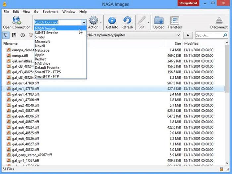Image resolution: width=232 pixels, height=174 pixels.
Task: Choose SmartFTP - FTPS from the list
Action: 60,72
